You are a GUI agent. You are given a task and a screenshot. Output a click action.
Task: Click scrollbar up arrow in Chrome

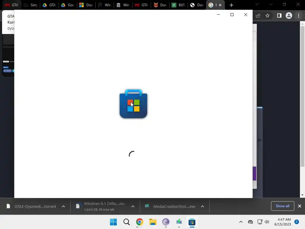302,24
